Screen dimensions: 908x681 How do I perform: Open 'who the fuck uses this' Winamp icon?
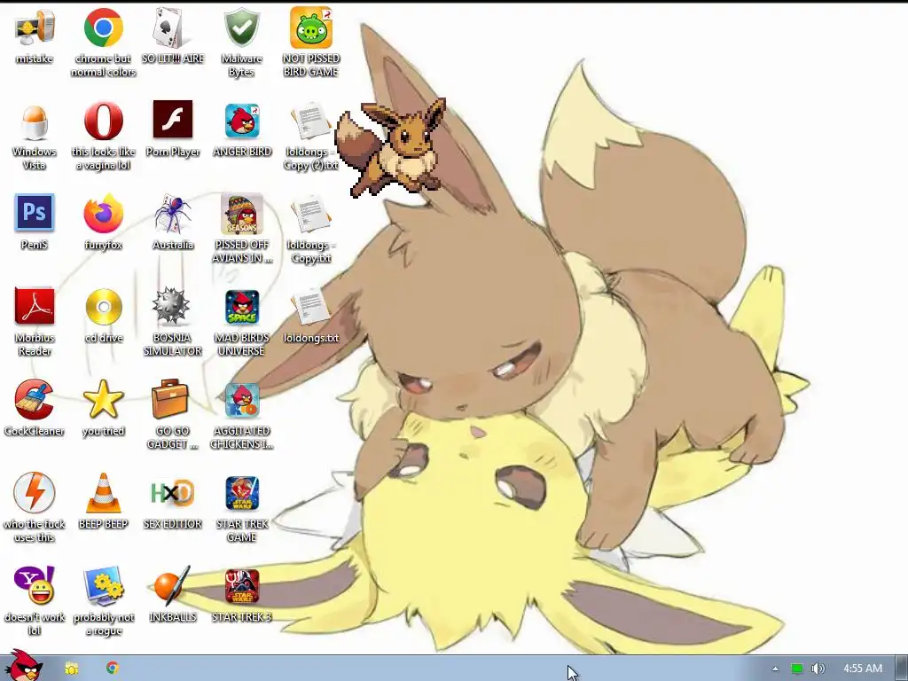35,493
